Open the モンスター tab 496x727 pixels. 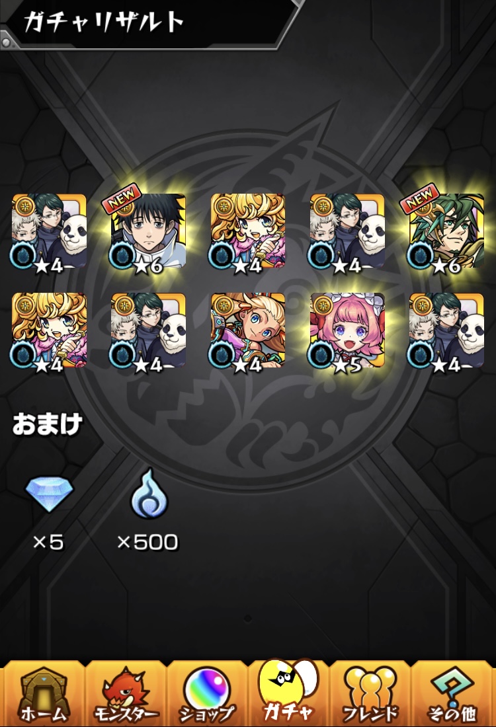click(x=125, y=695)
